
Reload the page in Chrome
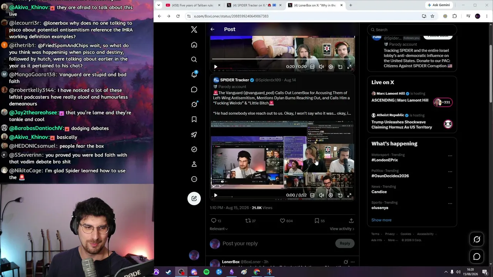[x=178, y=16]
